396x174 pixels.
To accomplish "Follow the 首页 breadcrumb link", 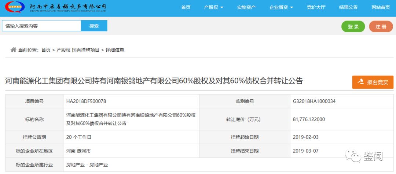I will (46, 50).
